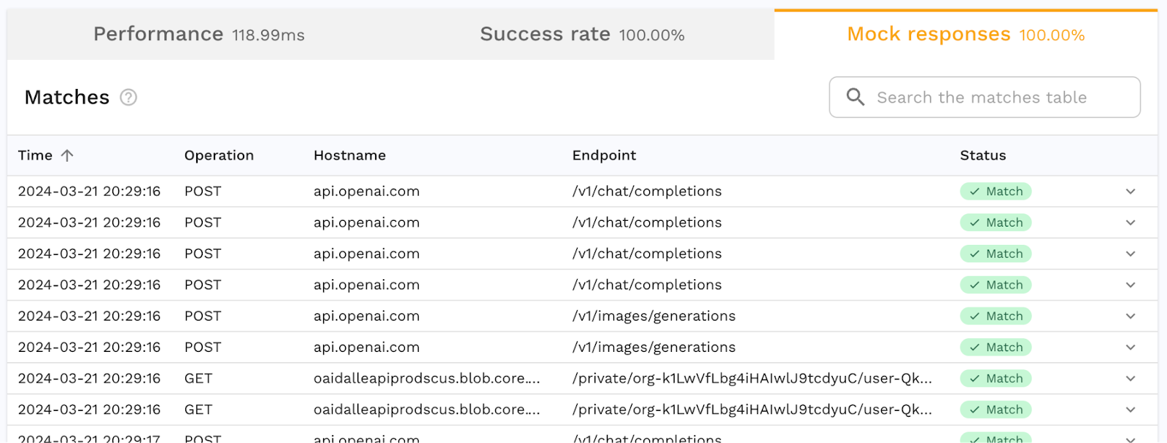Click Match badge on first chat/completions row
The image size is (1167, 443).
[x=996, y=192]
